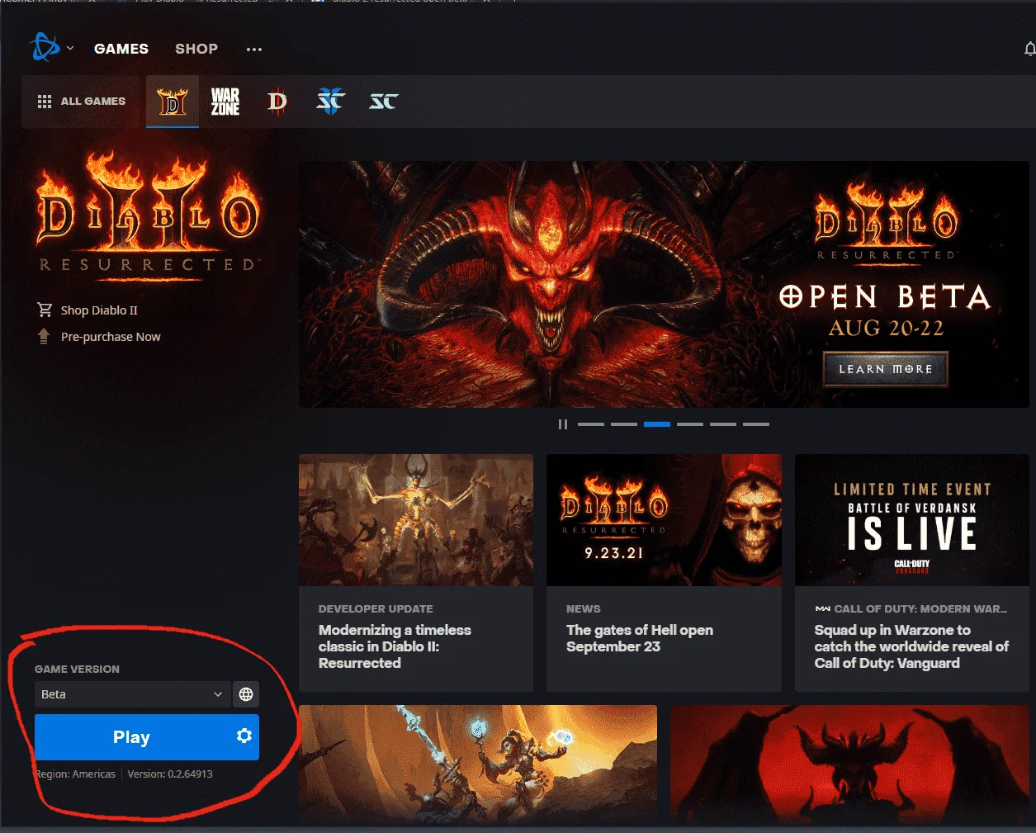This screenshot has height=833, width=1036.
Task: Select the red Diablo III game icon
Action: coord(277,102)
